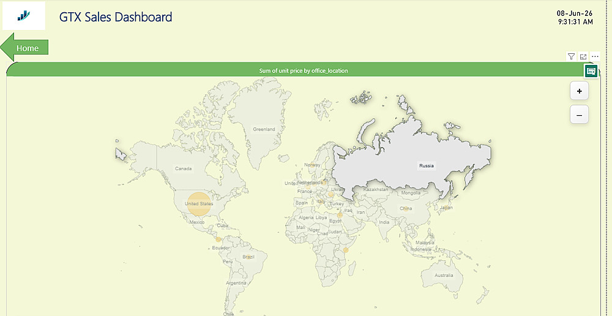This screenshot has width=612, height=316.
Task: Select the large United States bubble
Action: [199, 204]
